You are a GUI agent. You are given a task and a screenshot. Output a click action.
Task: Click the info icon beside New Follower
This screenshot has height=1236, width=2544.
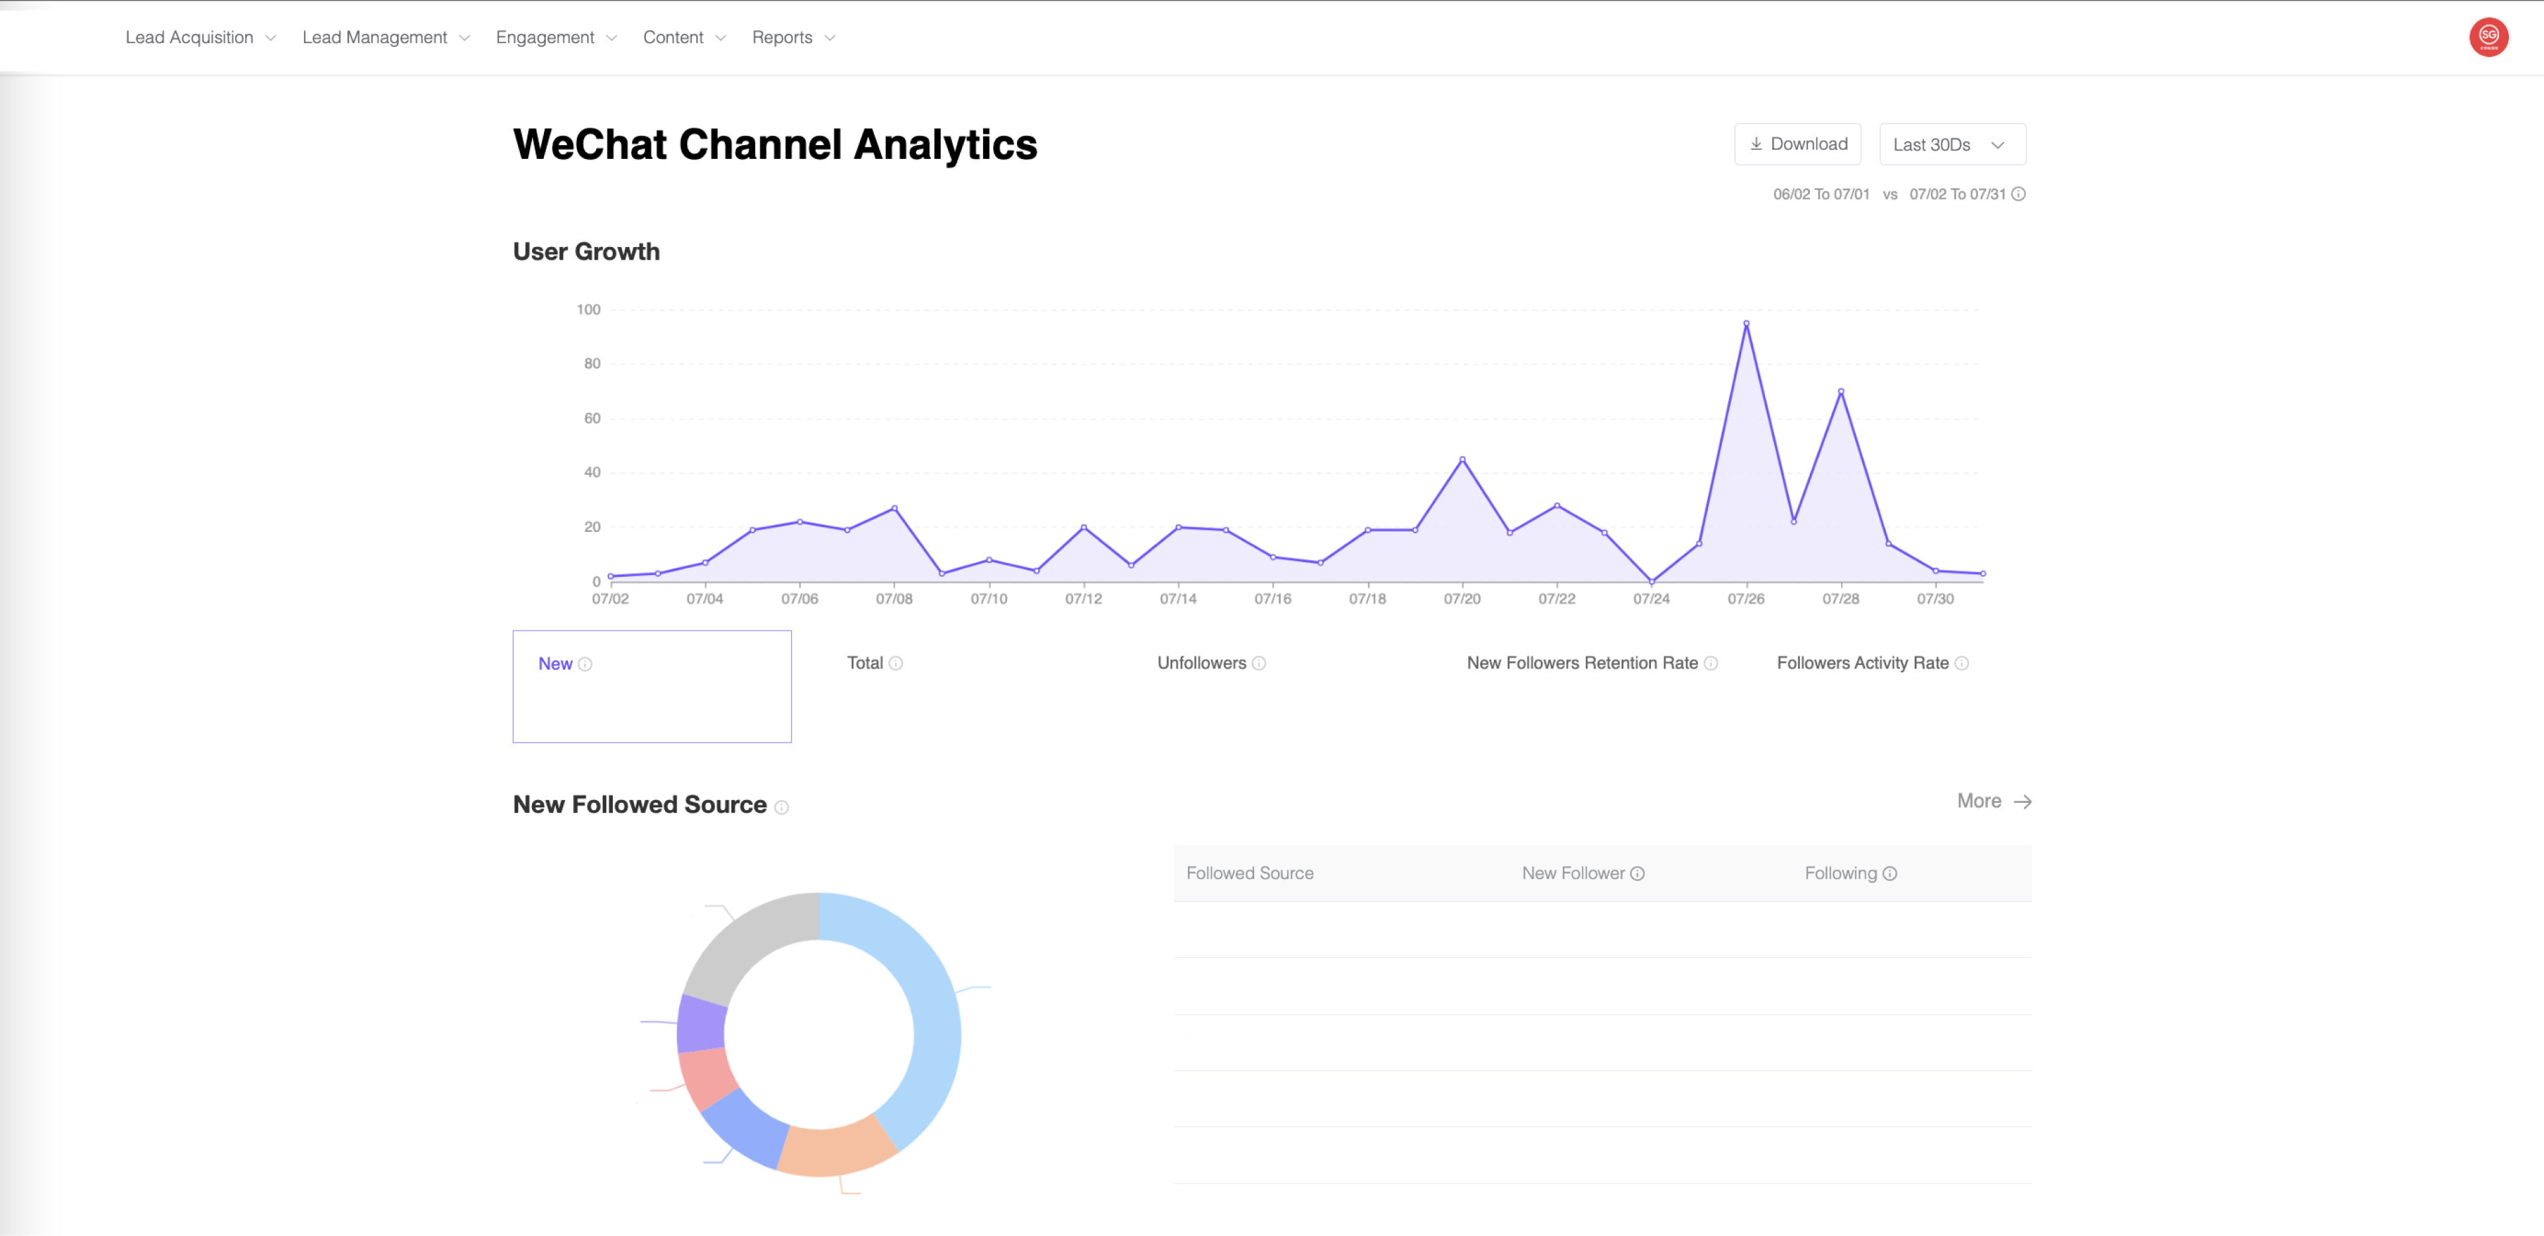point(1638,874)
